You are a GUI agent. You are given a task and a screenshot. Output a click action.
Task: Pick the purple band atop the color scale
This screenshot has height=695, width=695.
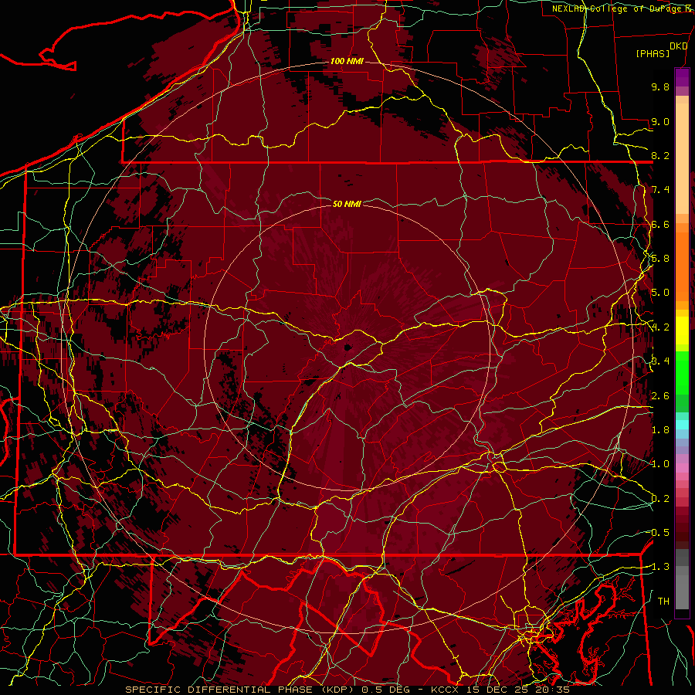(x=682, y=77)
